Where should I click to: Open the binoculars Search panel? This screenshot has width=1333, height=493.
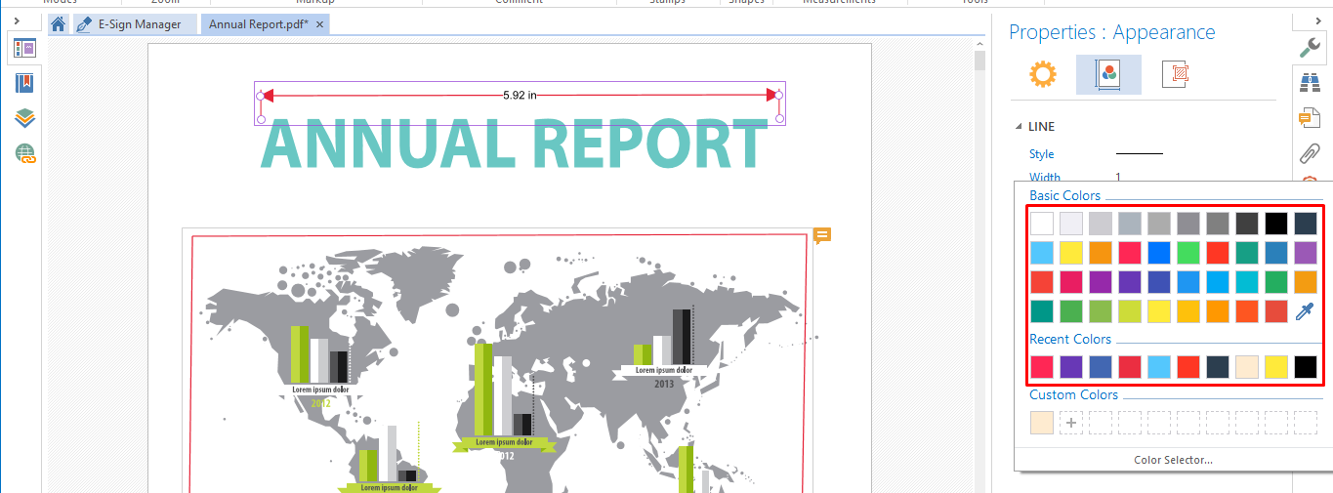(1310, 83)
